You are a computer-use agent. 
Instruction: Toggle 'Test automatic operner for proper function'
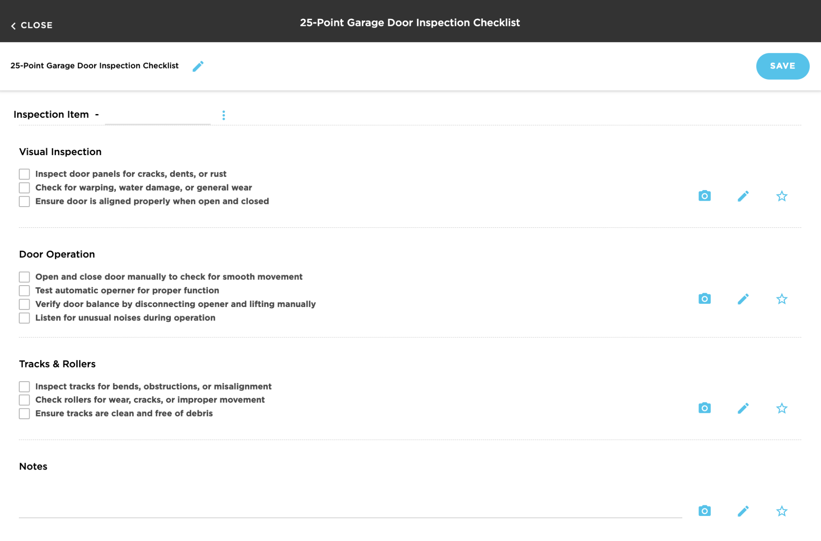click(x=24, y=291)
